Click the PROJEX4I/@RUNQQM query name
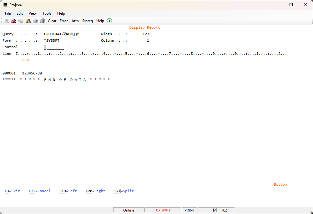The width and height of the screenshot is (313, 214). pos(62,34)
